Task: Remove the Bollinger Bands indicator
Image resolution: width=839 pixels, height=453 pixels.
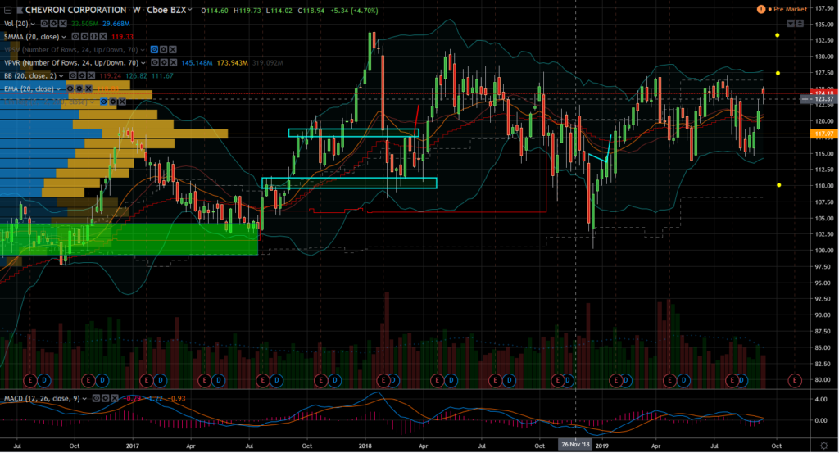Action: [91, 75]
